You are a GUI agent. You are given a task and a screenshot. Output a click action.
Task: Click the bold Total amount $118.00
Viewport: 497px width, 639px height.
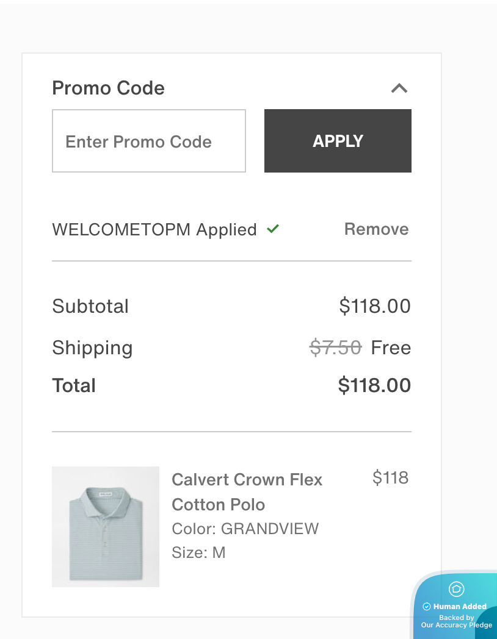click(374, 385)
